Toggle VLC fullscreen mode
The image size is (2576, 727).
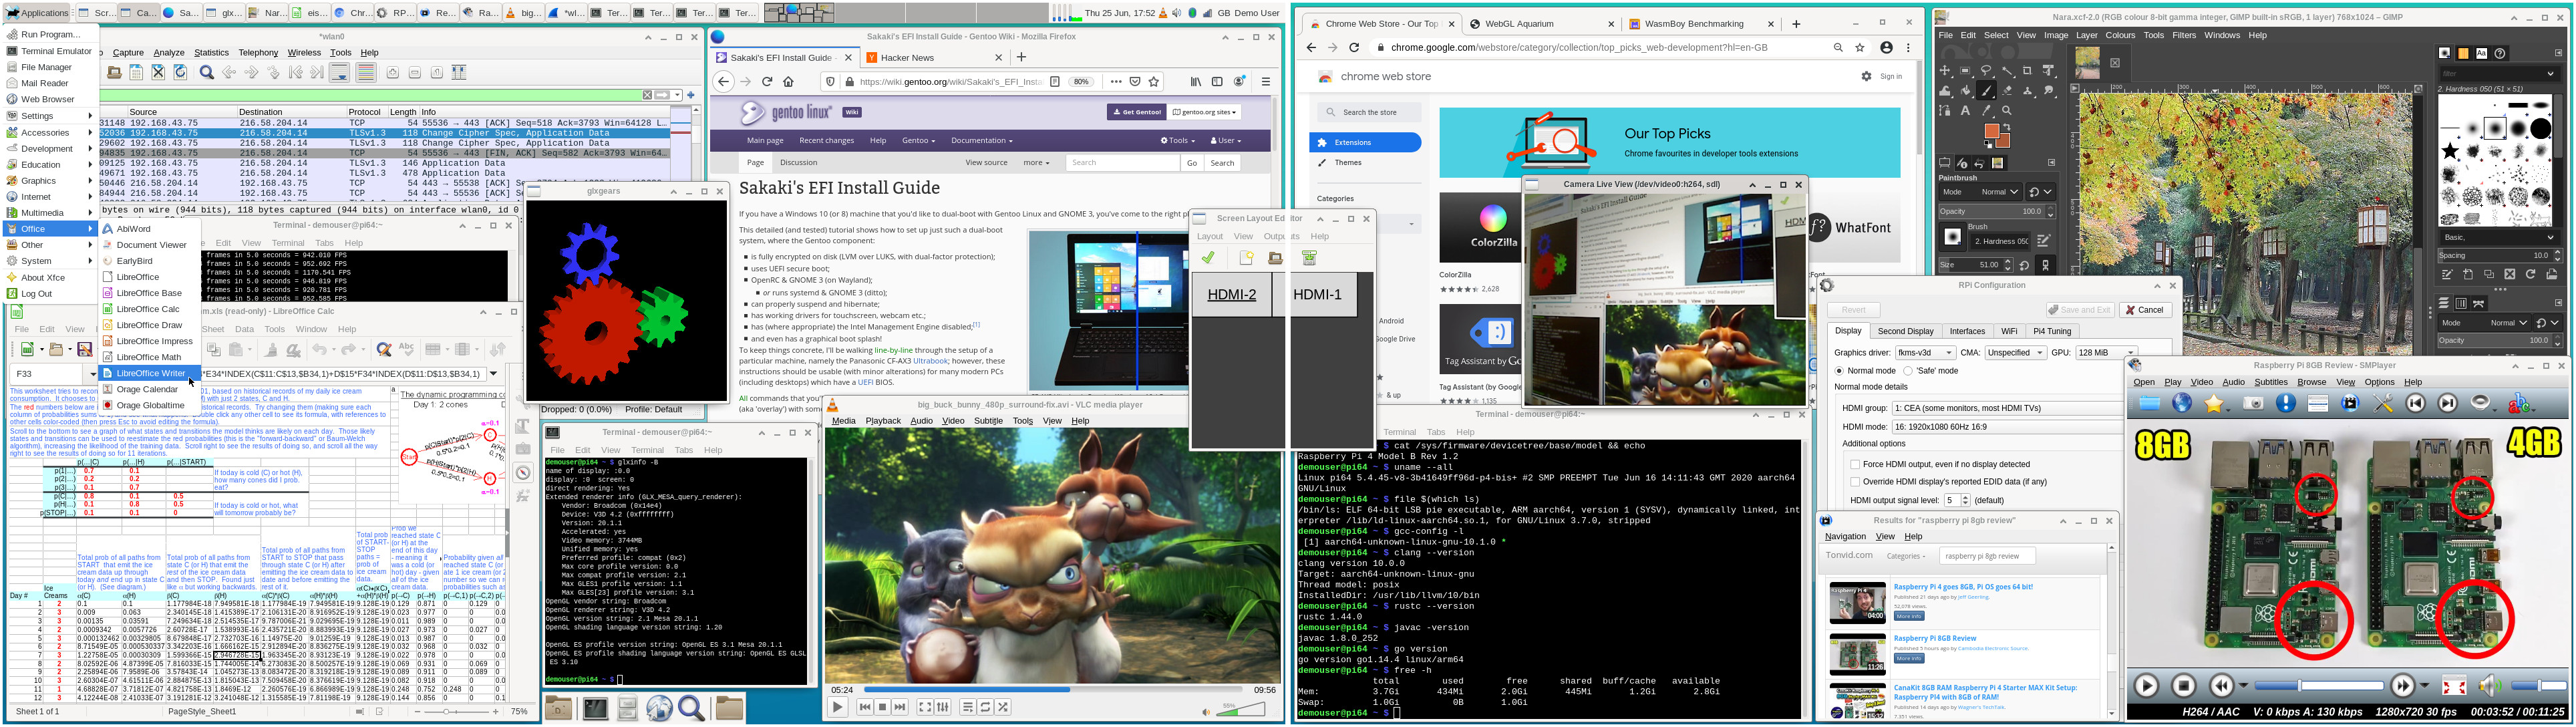pos(925,707)
